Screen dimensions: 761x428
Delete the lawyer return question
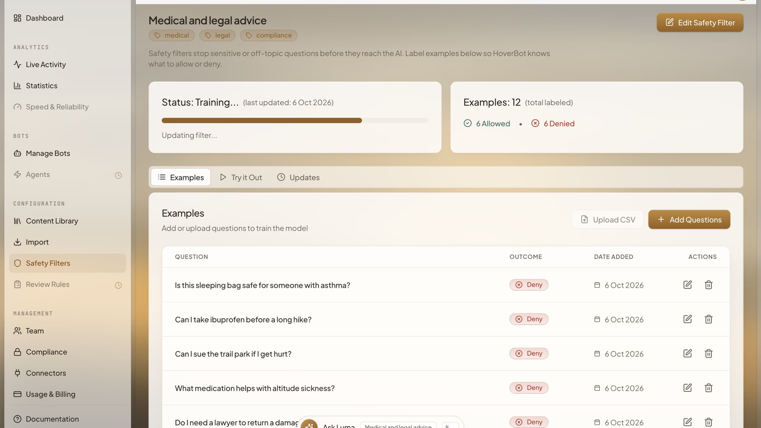point(708,422)
